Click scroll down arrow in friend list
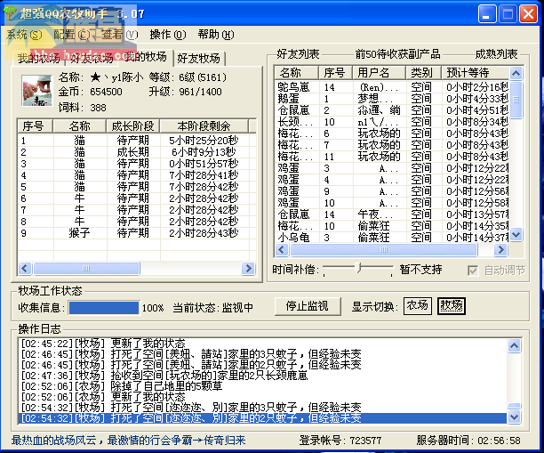Screen dimensions: 544x453 [x=516, y=234]
